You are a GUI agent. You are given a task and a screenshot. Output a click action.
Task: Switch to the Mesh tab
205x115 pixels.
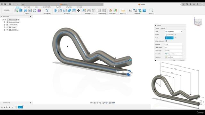tap(37, 7)
